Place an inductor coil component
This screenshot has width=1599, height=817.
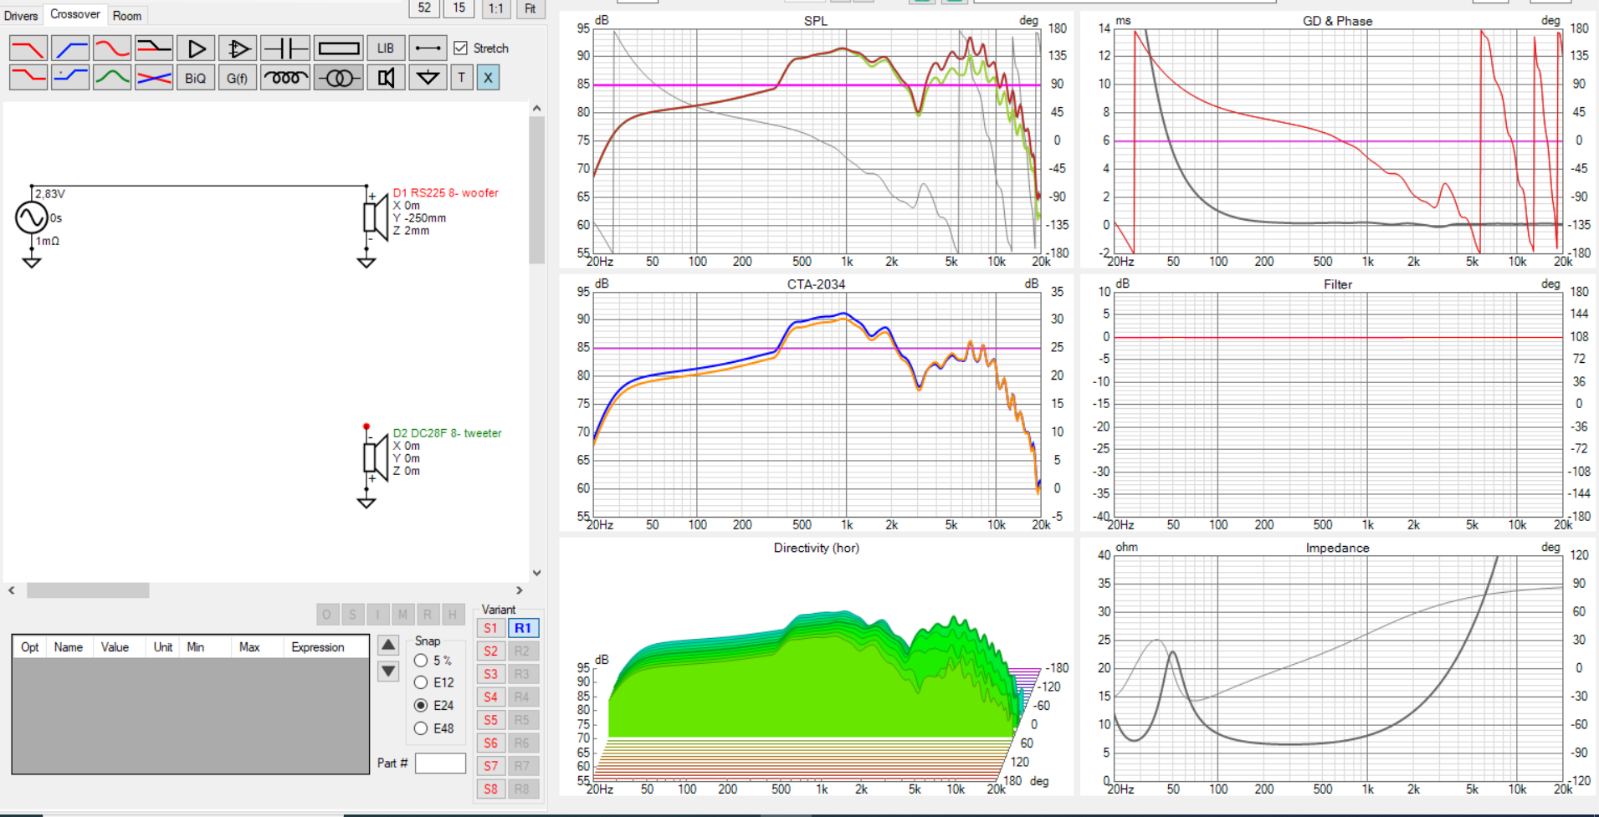click(285, 78)
